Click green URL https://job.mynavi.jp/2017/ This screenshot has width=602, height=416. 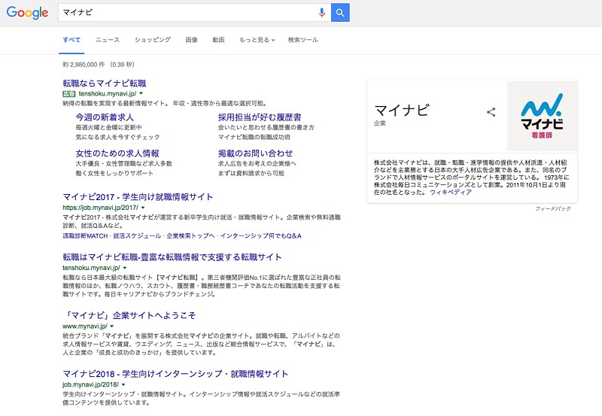click(x=100, y=208)
